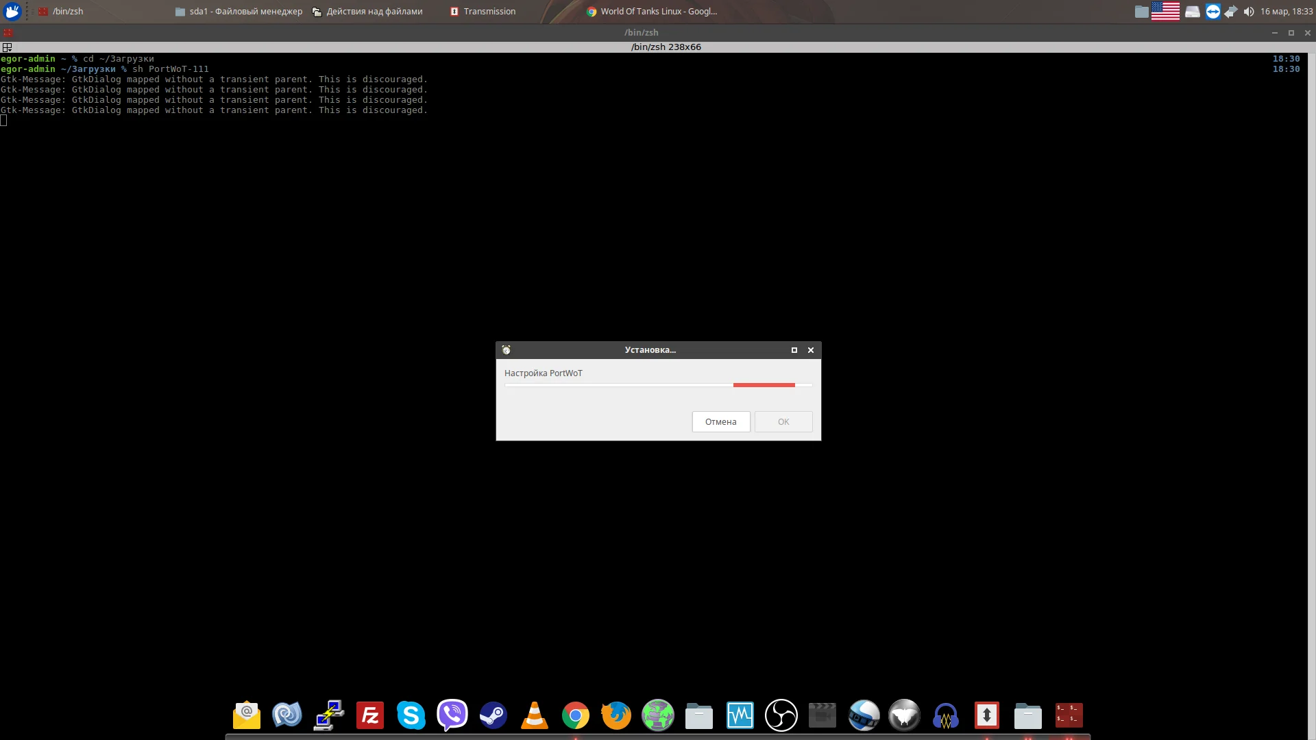Click the Отмена button in install dialog

(x=720, y=421)
